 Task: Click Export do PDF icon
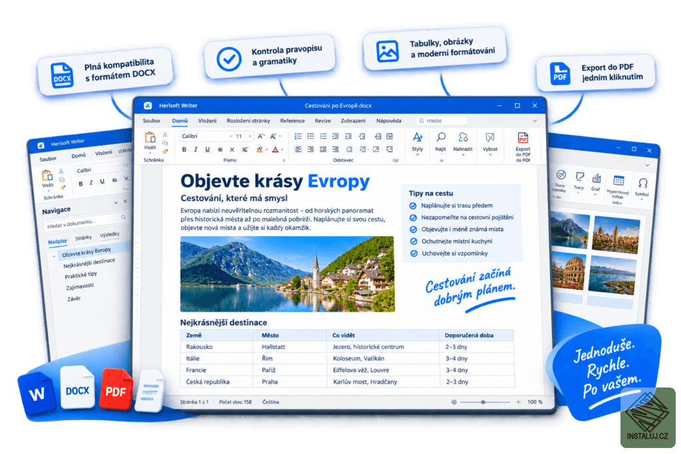pyautogui.click(x=523, y=138)
